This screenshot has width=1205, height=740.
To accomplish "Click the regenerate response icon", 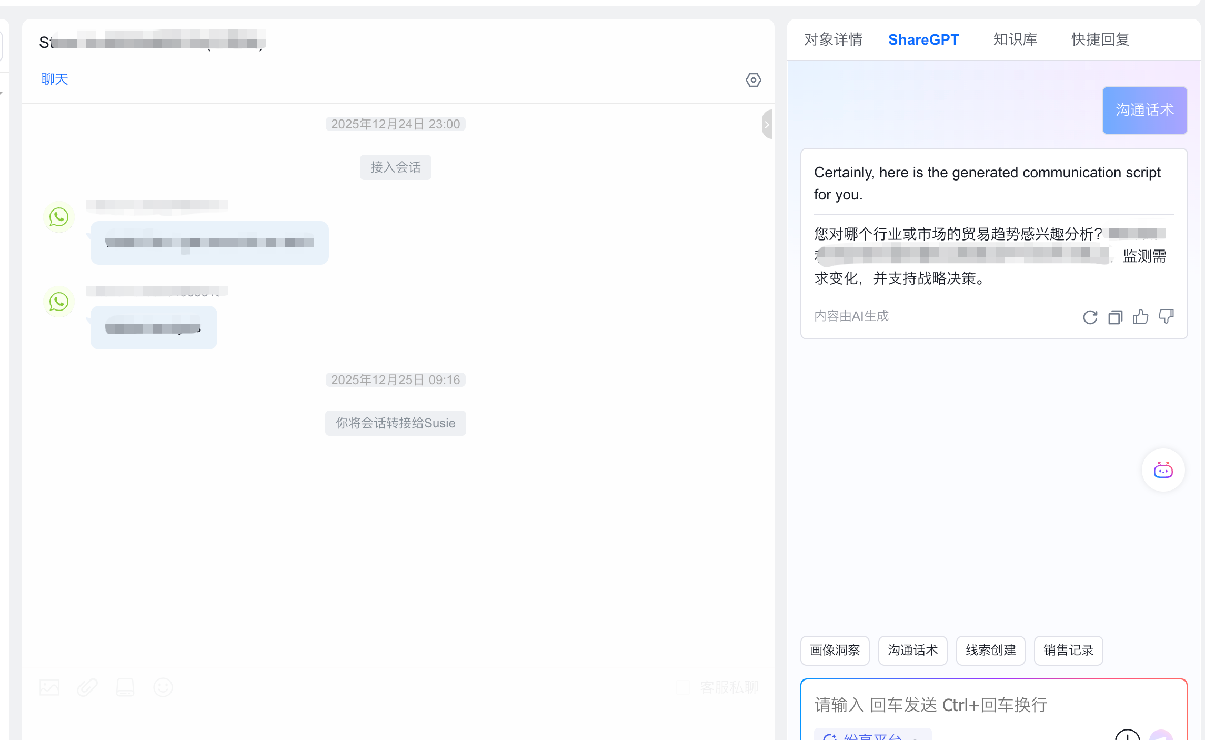I will click(1090, 317).
